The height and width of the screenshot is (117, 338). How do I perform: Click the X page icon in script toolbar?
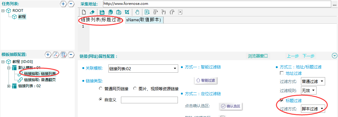[180, 12]
